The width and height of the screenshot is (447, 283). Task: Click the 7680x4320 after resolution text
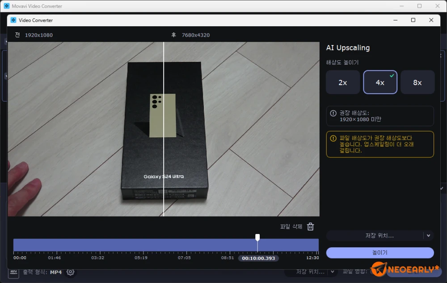tap(196, 35)
